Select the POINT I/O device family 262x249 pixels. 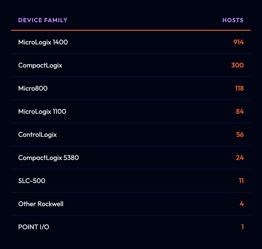pyautogui.click(x=34, y=227)
